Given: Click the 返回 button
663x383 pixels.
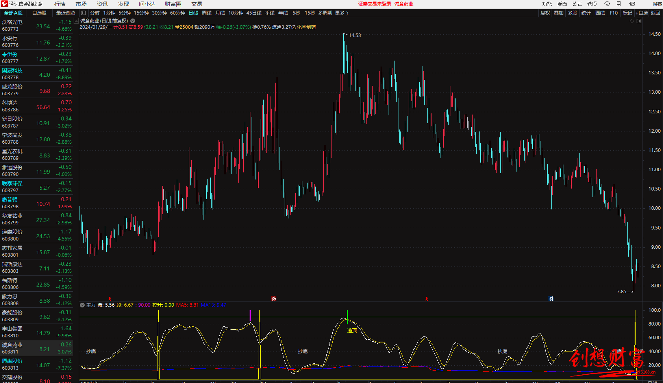Looking at the screenshot, I should click(655, 13).
